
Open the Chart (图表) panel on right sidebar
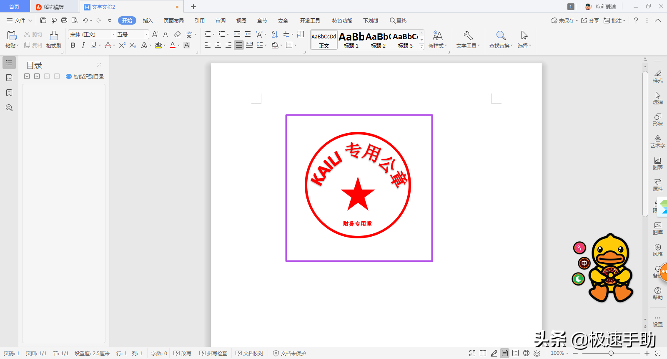658,163
